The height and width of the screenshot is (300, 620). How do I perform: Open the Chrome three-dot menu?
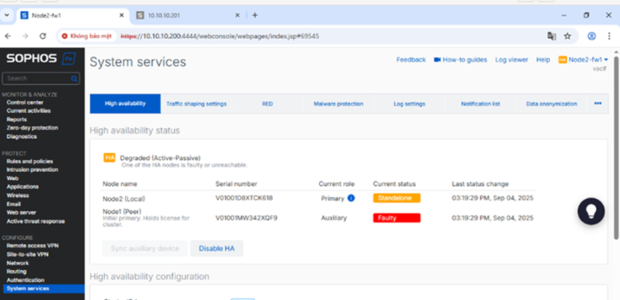pyautogui.click(x=609, y=36)
